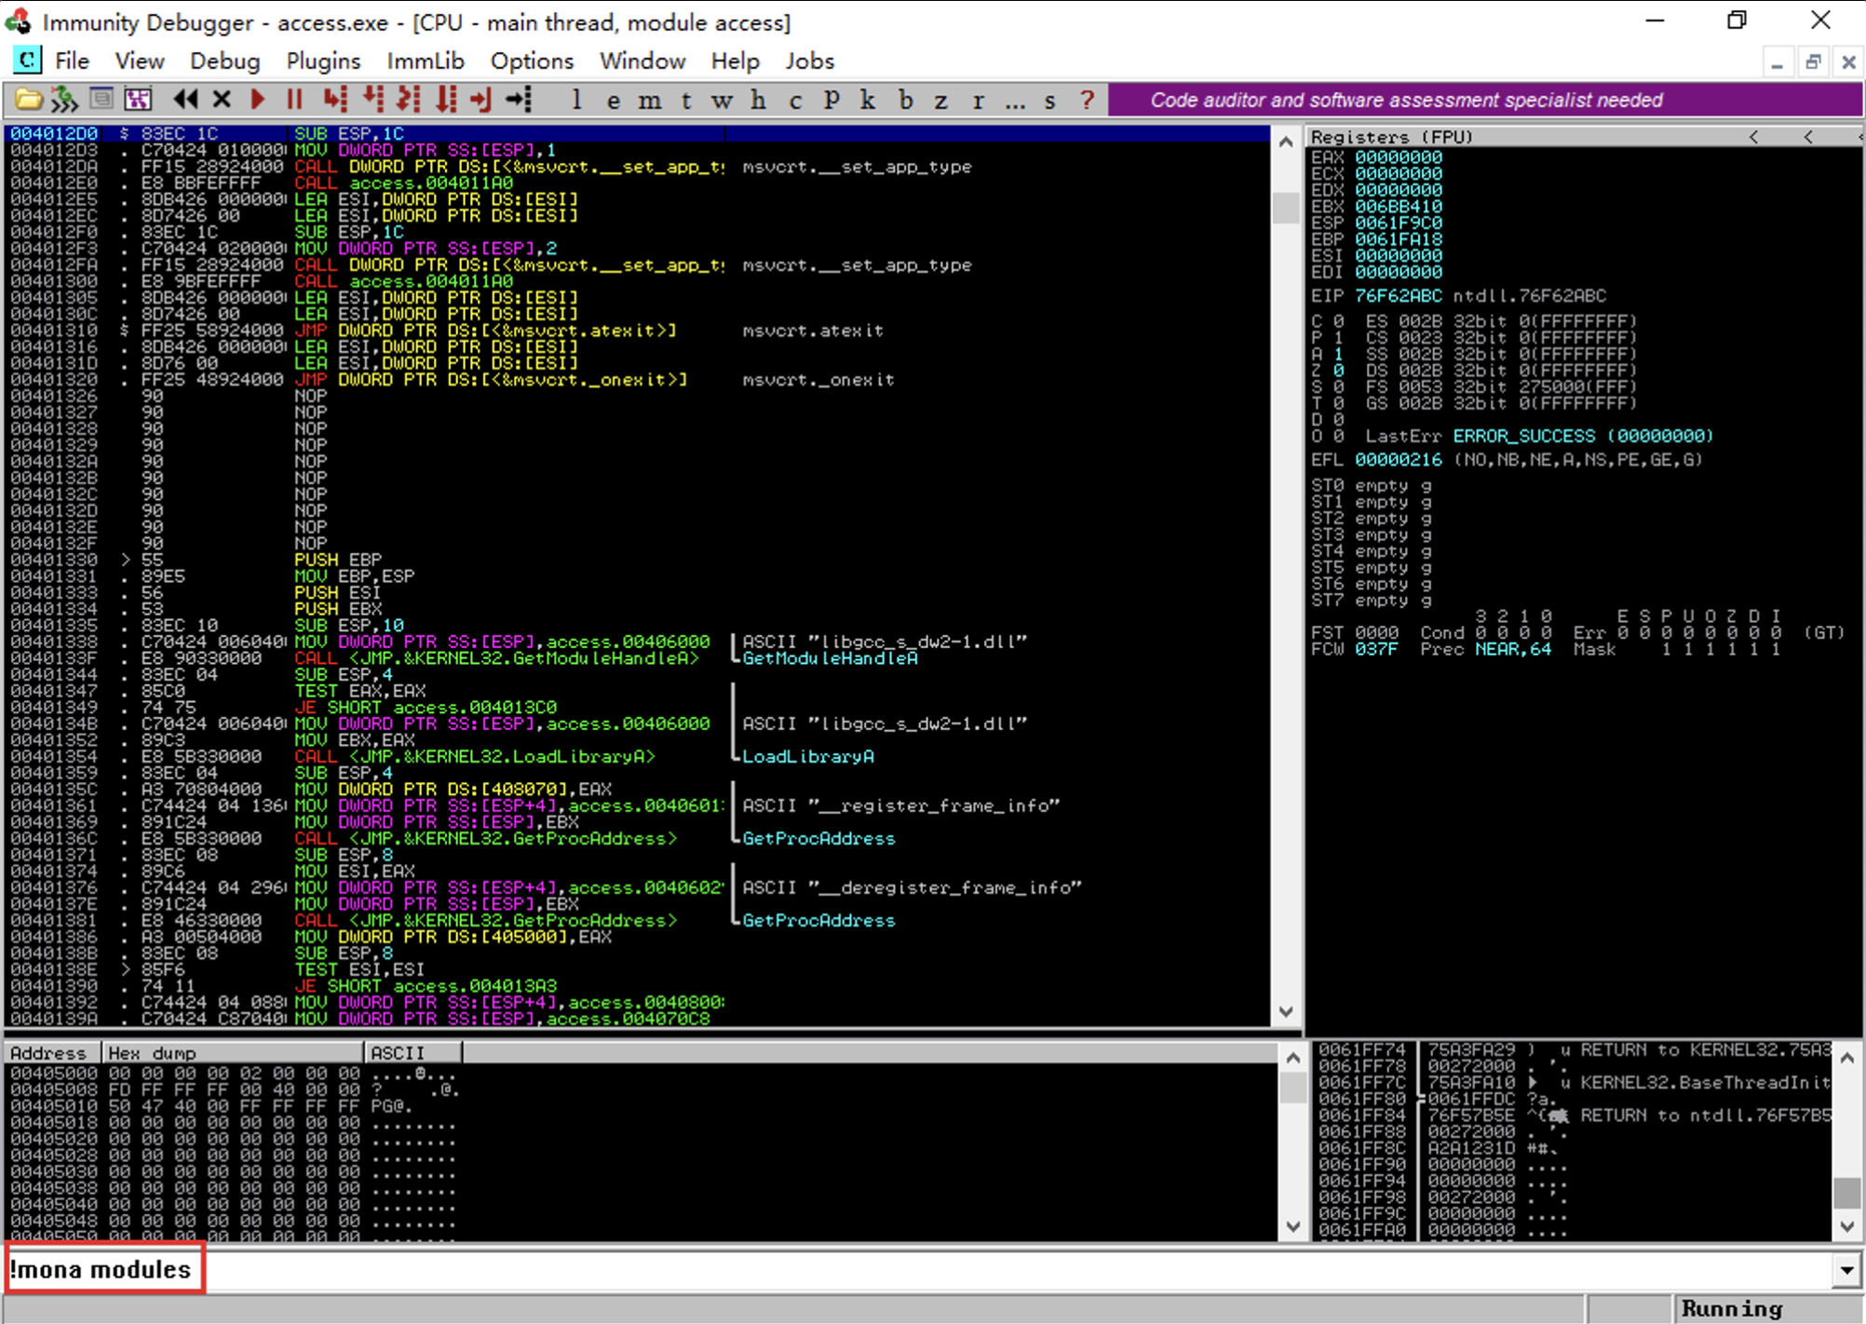Screen dimensions: 1866x1324
Task: Click the Restart program rewind icon
Action: coord(185,100)
